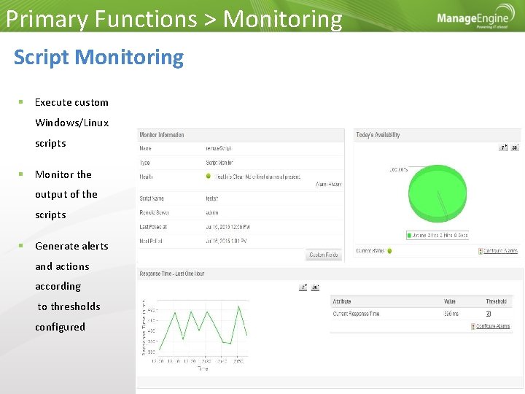Click Configure Alarms link below the attribute table
The image size is (525, 394).
[x=493, y=326]
